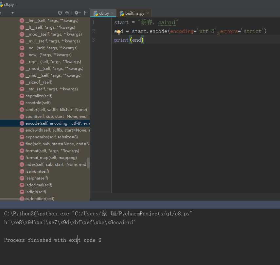Close the builtins.py tab
Screen dimensions: 280x265
pyautogui.click(x=148, y=13)
